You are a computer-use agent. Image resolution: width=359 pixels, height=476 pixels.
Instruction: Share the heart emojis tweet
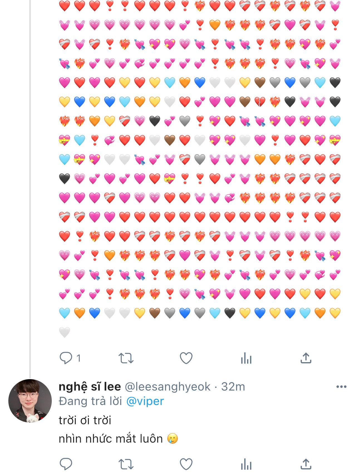[306, 358]
